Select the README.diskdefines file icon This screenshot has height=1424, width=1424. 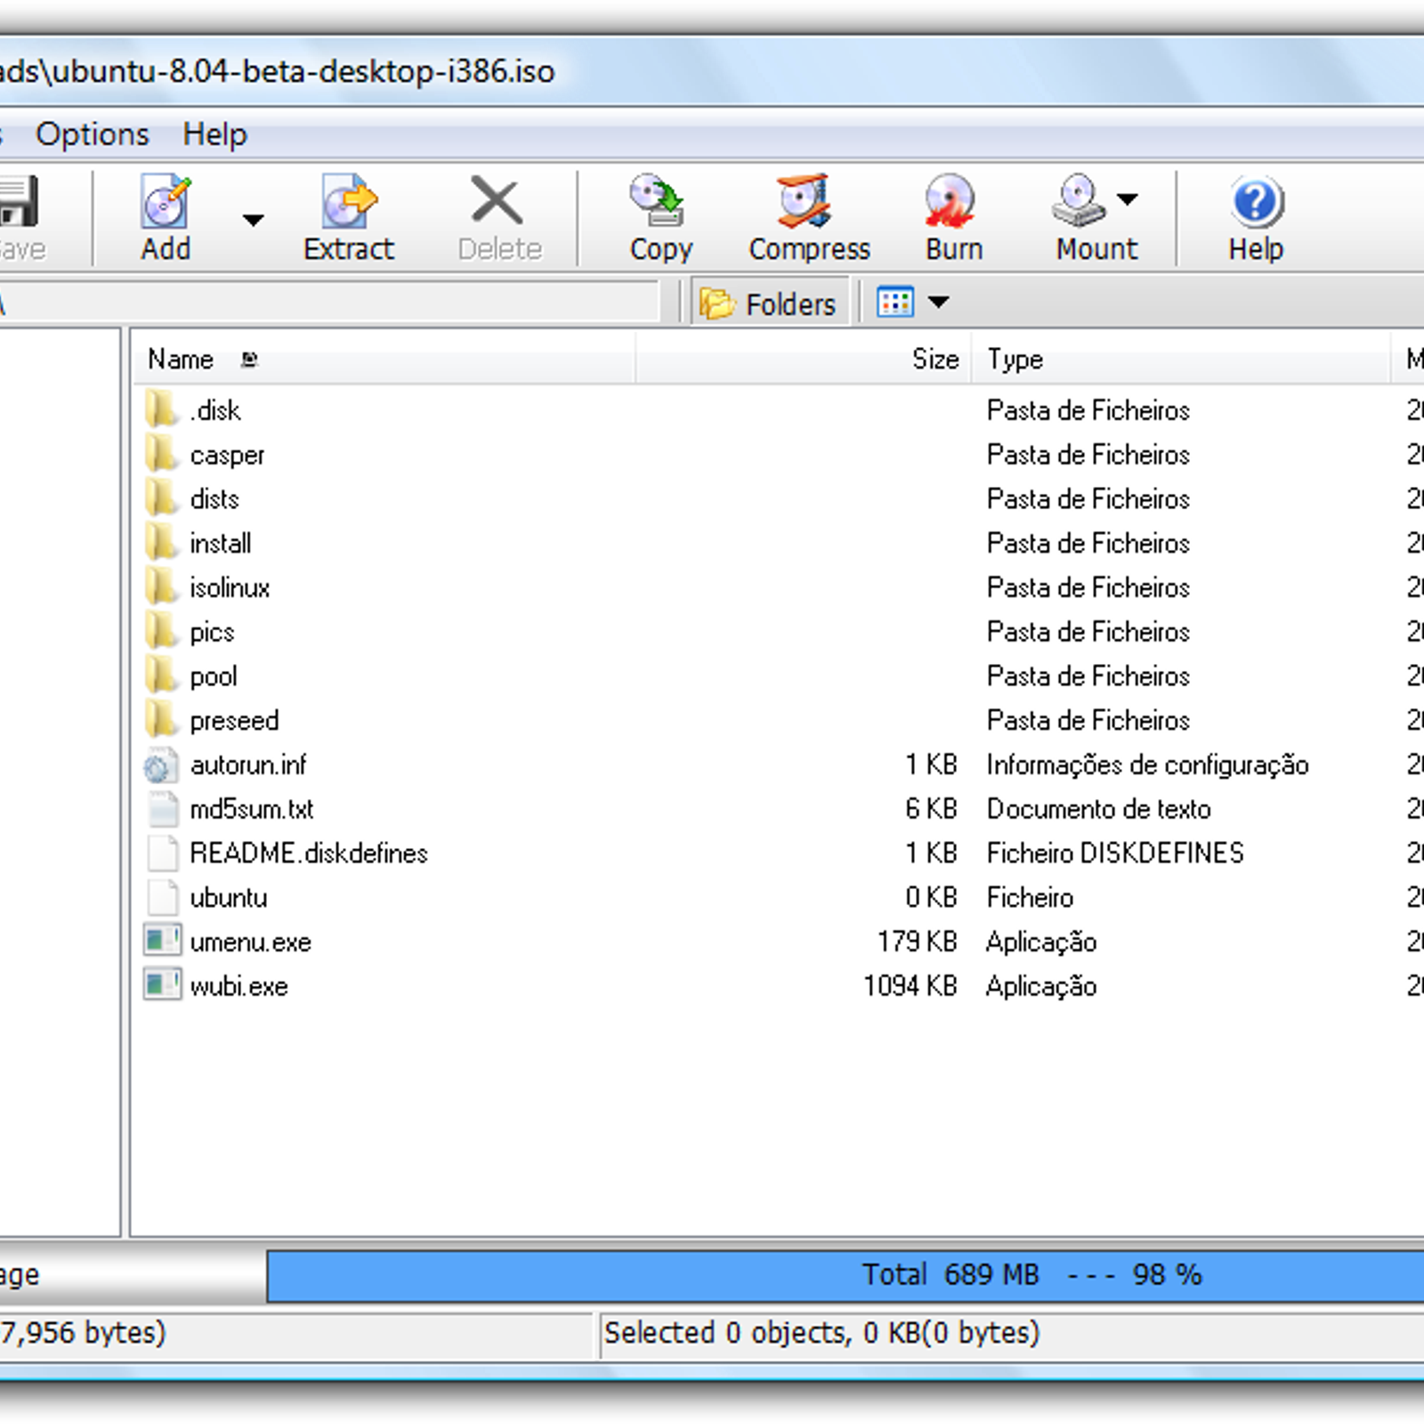click(x=162, y=853)
